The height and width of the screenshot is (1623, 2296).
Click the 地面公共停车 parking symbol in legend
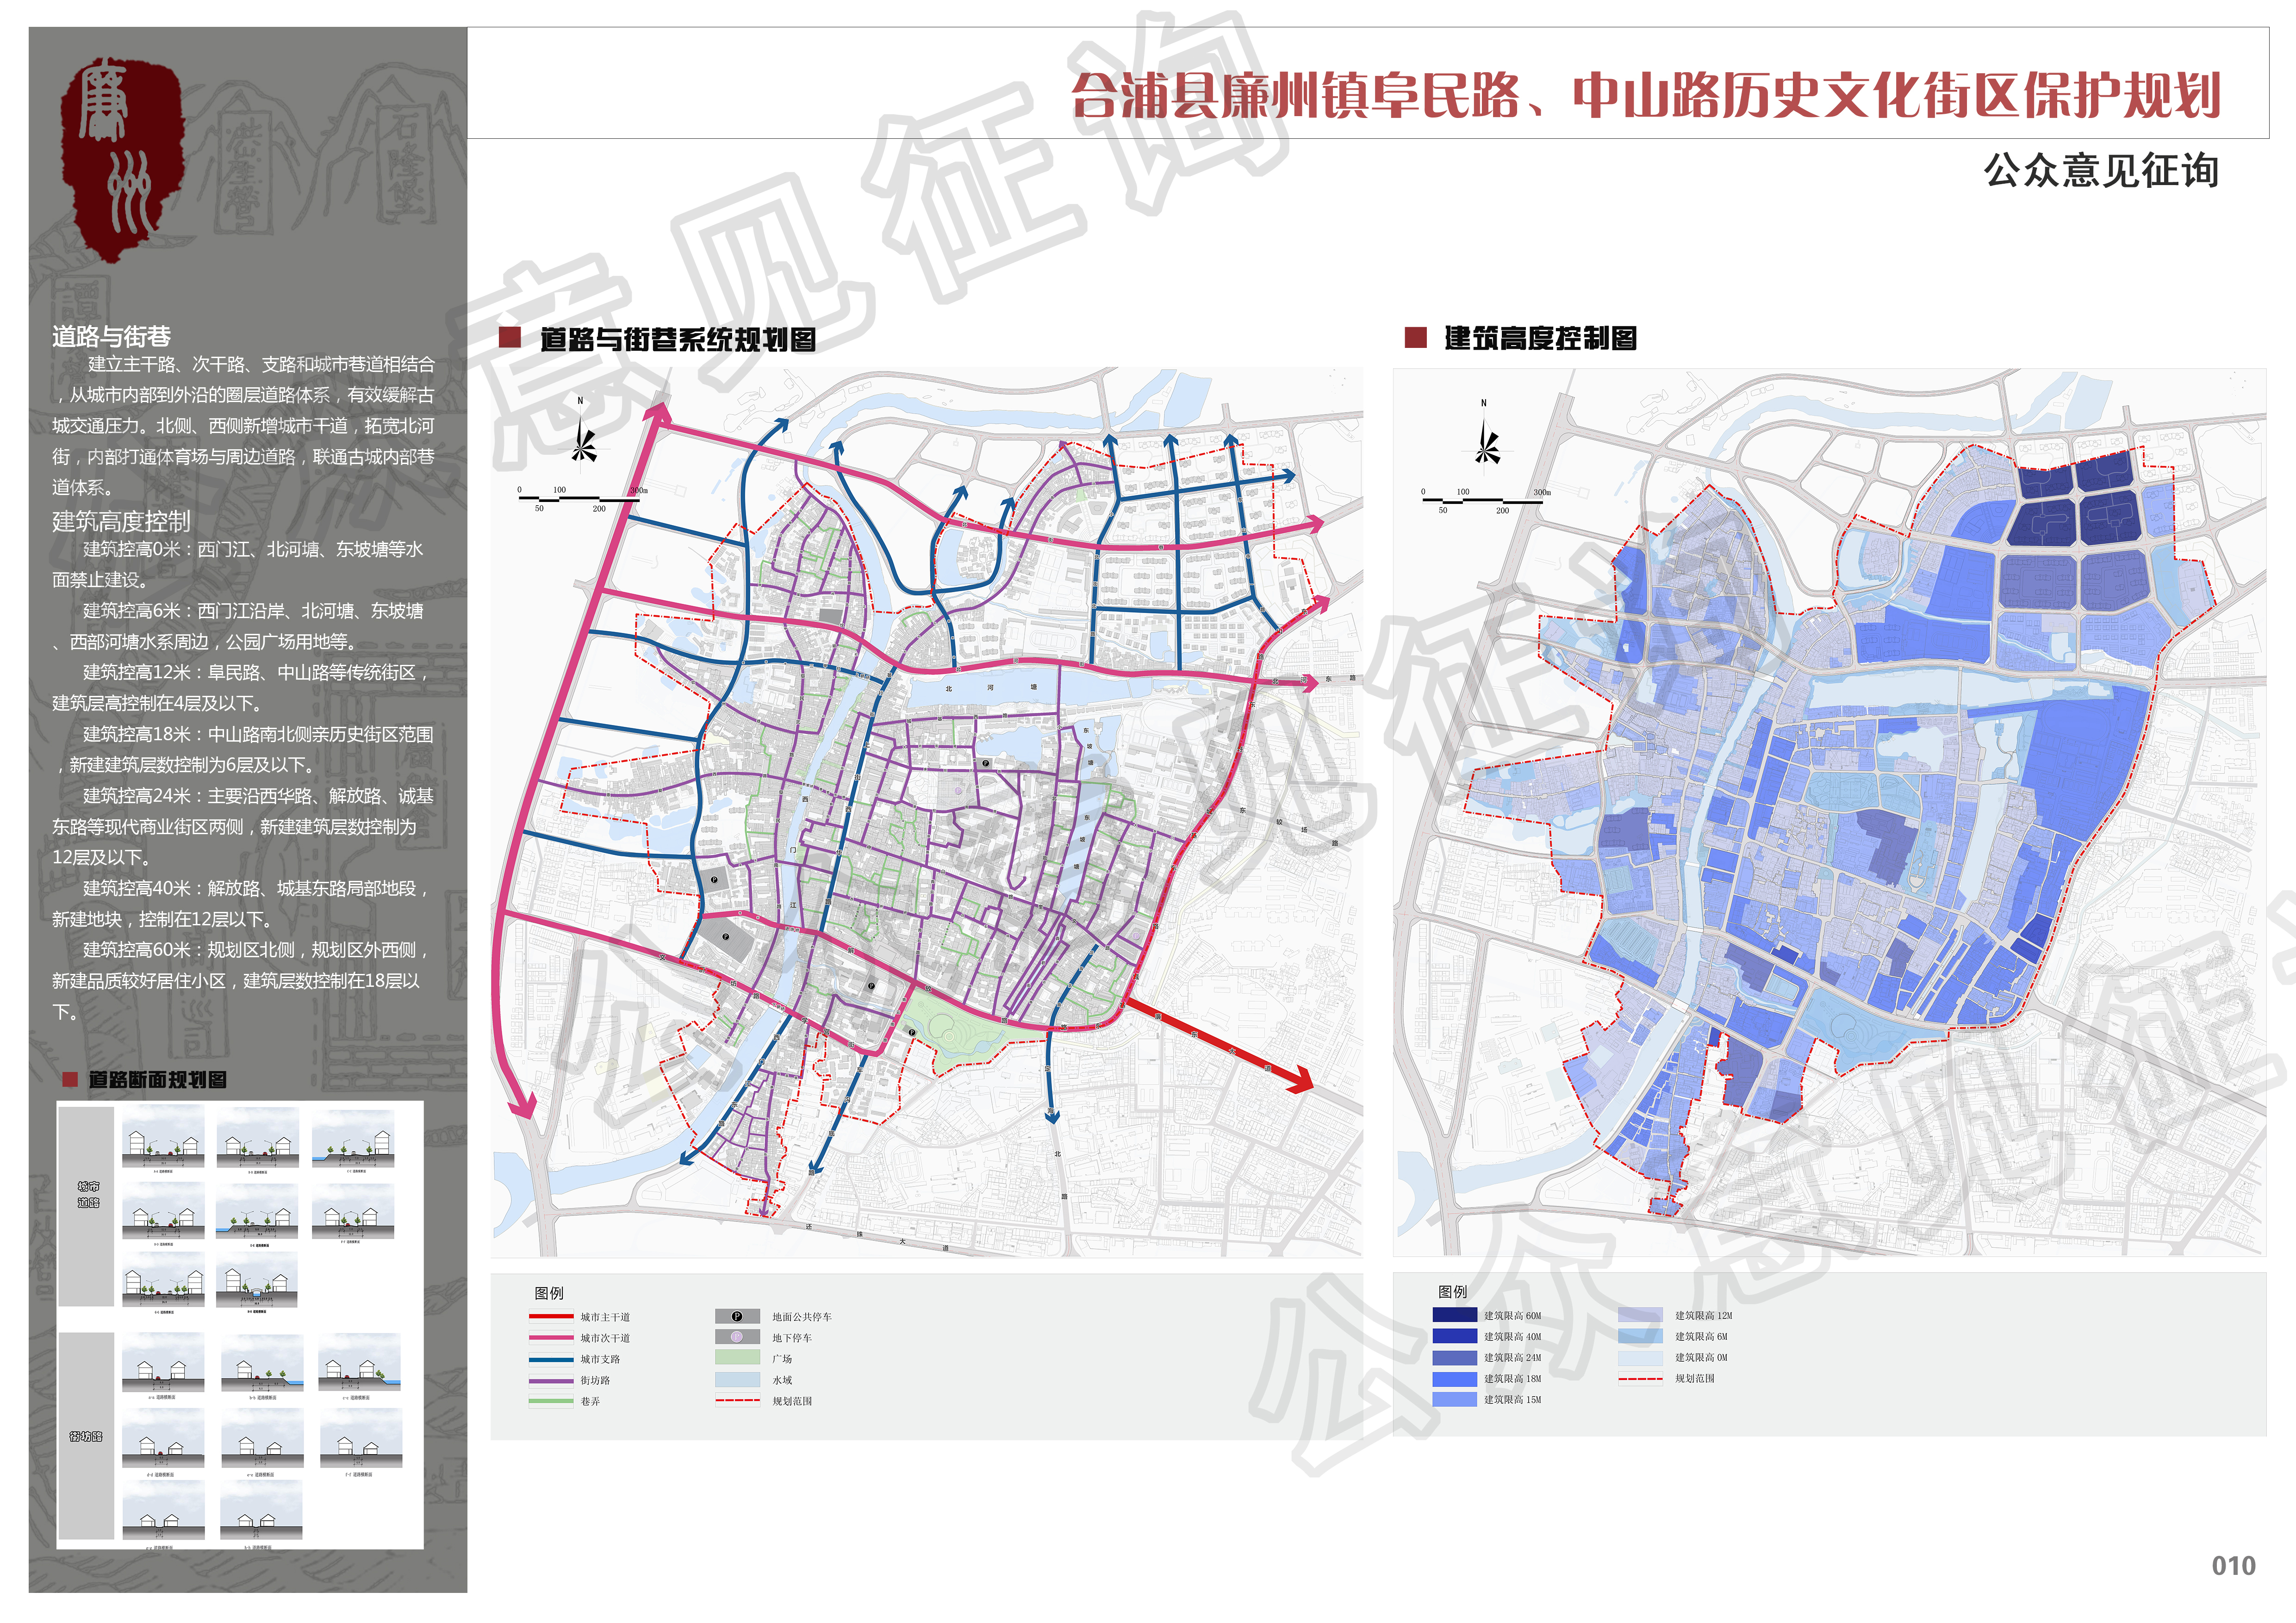pyautogui.click(x=737, y=1317)
